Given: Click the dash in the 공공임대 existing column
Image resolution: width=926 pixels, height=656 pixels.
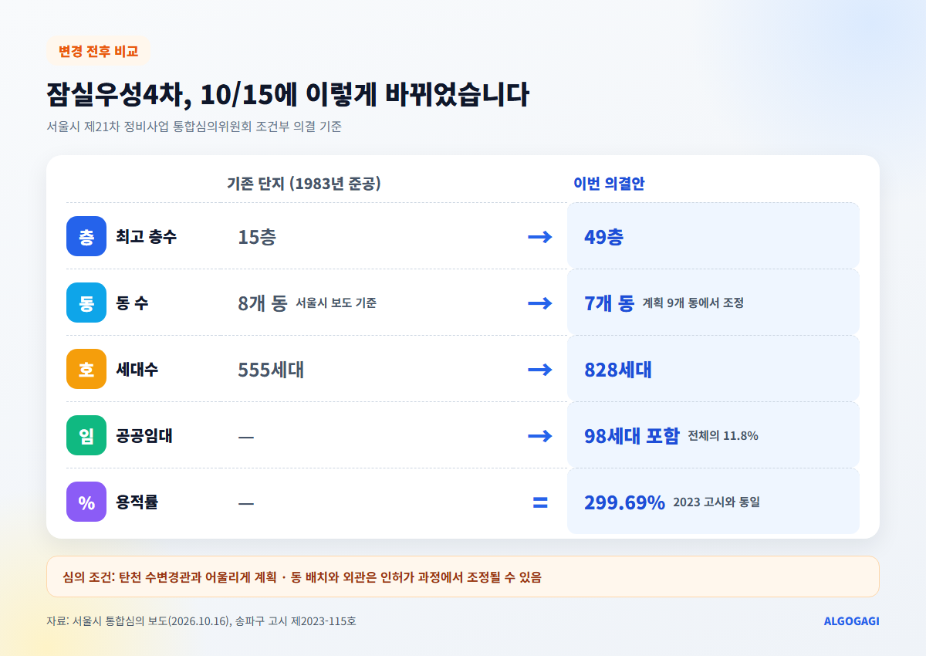Looking at the screenshot, I should (246, 437).
